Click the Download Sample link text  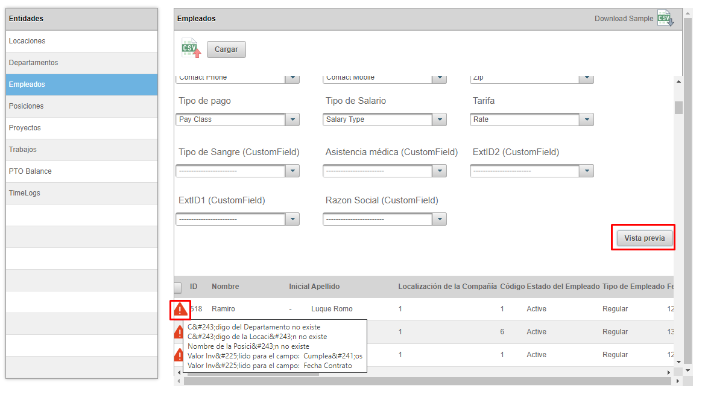tap(624, 19)
